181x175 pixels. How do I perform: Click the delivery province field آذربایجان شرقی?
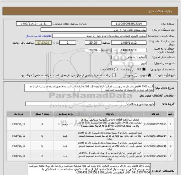(129, 57)
